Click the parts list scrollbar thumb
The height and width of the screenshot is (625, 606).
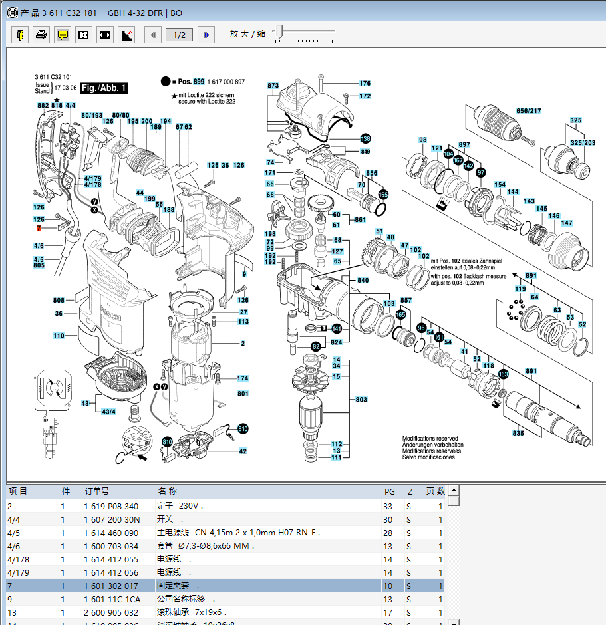point(454,501)
